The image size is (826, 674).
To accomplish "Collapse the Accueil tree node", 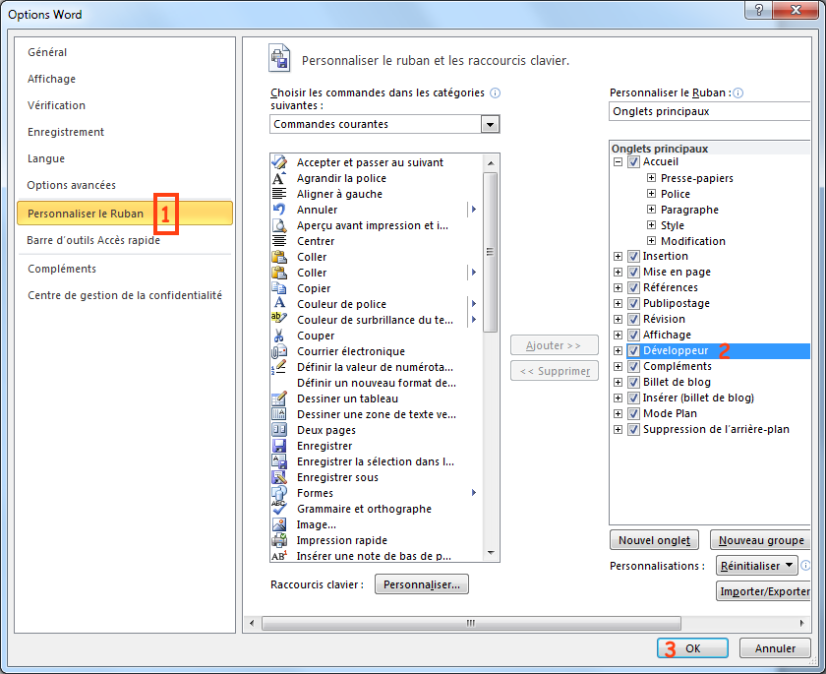I will (x=618, y=161).
